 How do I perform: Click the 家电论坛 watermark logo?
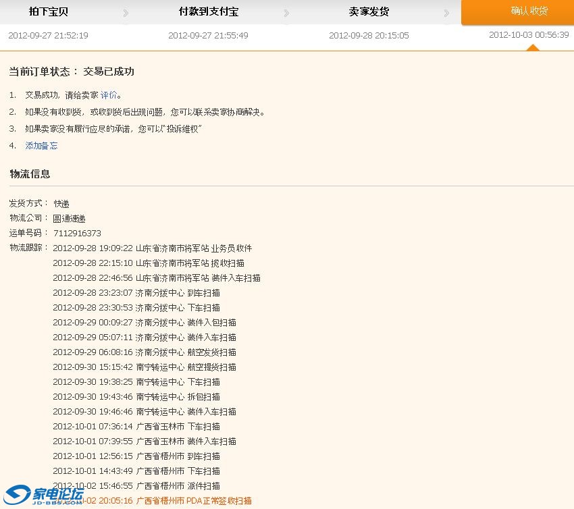45,496
